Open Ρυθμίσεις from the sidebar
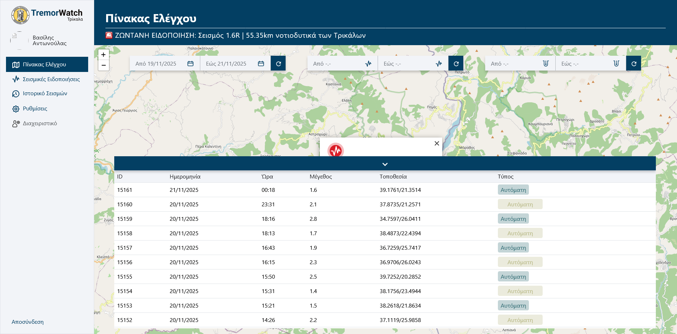Image resolution: width=677 pixels, height=334 pixels. pos(35,109)
